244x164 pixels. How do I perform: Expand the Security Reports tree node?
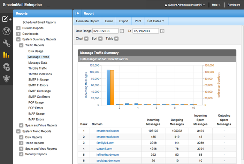point(21,154)
